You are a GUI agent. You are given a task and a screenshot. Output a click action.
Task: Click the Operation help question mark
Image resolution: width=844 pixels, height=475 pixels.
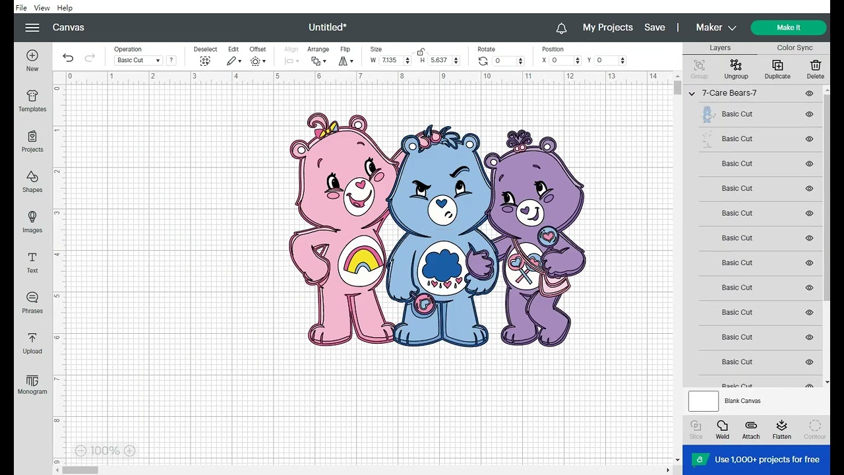pos(171,60)
